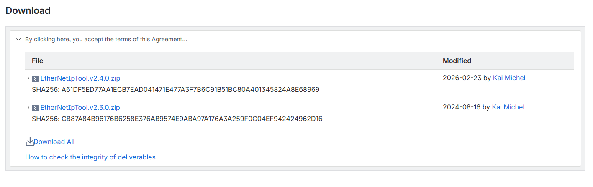
Task: Click the Download All link text
Action: [54, 142]
